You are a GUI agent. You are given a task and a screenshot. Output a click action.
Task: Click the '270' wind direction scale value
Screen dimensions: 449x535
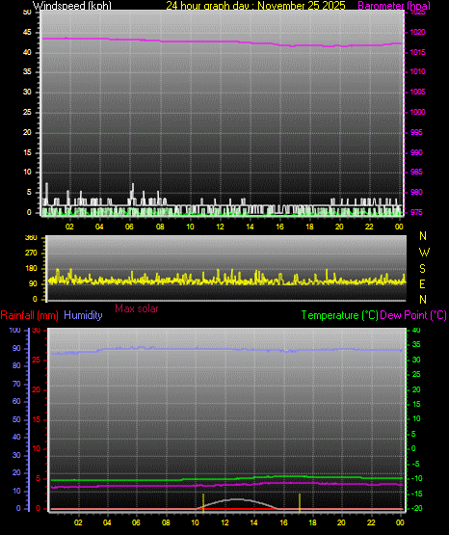[31, 254]
